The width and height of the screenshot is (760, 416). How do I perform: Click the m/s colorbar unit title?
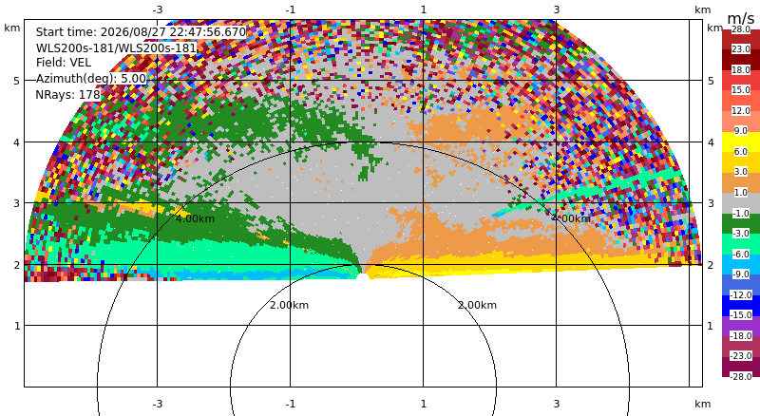pos(741,18)
